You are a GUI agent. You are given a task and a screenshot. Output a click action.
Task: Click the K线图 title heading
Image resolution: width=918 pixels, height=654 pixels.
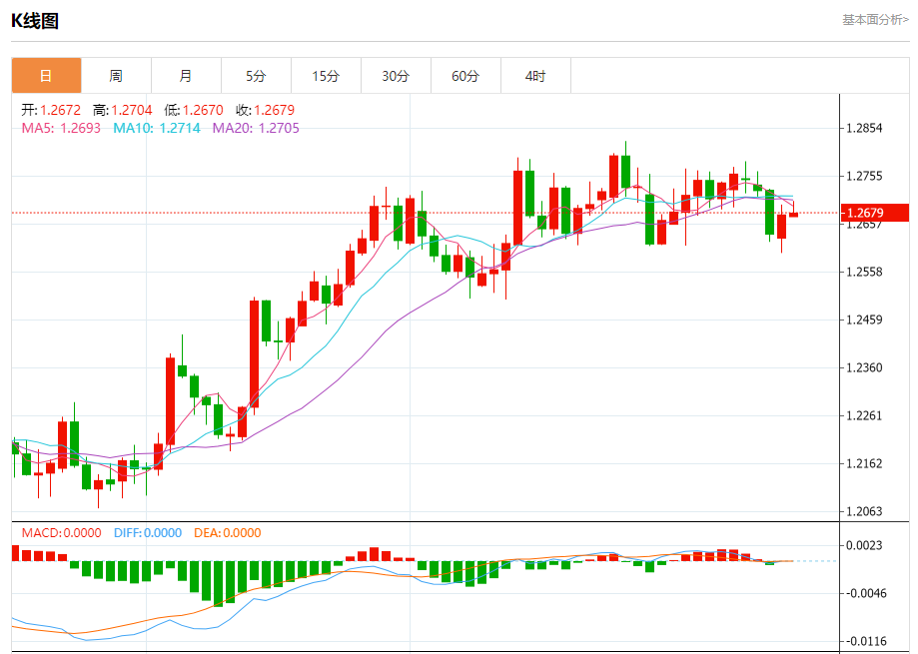tap(35, 20)
